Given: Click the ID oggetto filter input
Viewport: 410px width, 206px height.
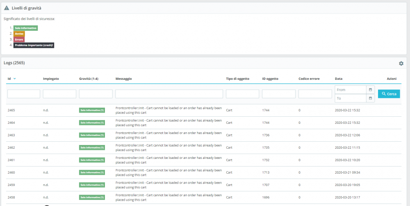Looking at the screenshot, I should (x=278, y=94).
